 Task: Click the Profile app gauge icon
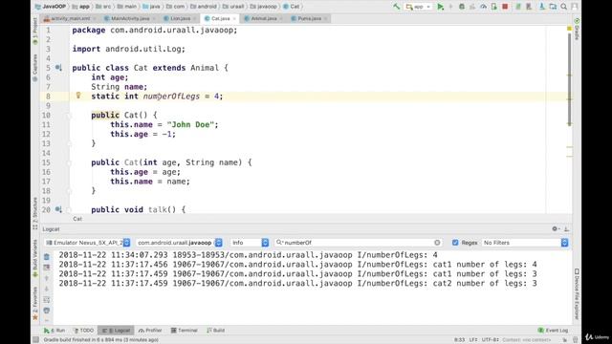coord(483,7)
